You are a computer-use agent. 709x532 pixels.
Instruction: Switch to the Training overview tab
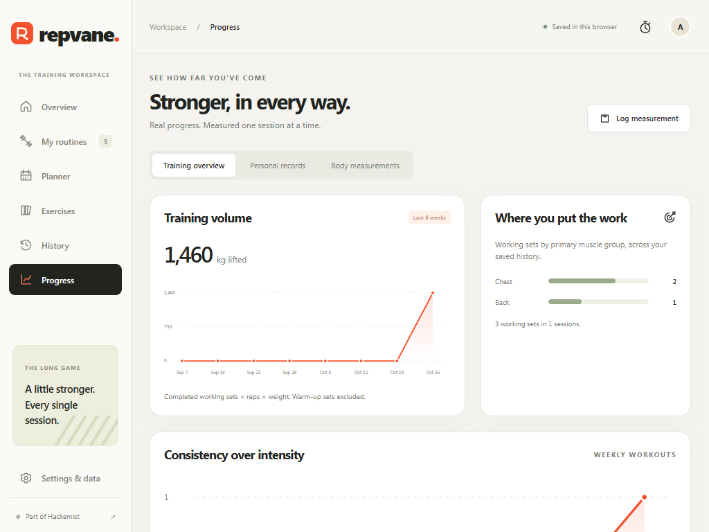(x=194, y=166)
